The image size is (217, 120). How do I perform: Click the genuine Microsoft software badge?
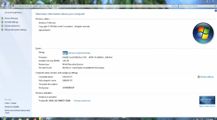coord(207,100)
